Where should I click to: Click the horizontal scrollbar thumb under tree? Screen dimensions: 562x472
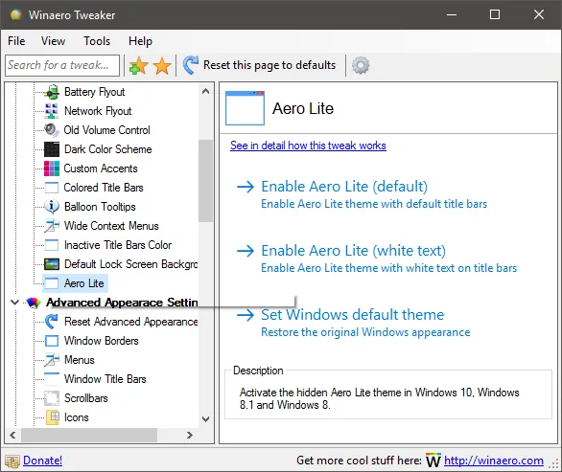point(89,436)
